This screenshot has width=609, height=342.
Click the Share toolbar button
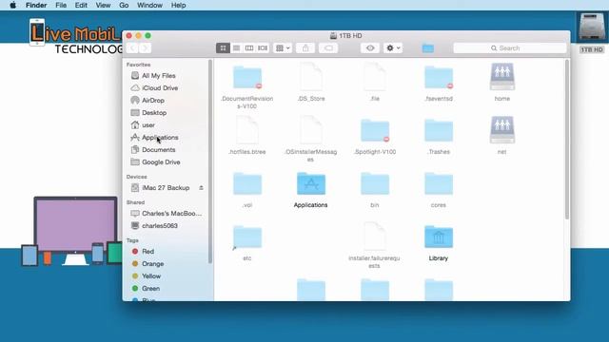tap(305, 48)
